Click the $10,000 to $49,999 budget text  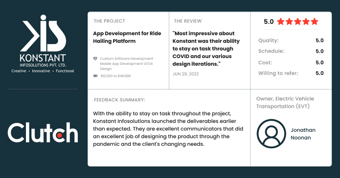point(116,76)
